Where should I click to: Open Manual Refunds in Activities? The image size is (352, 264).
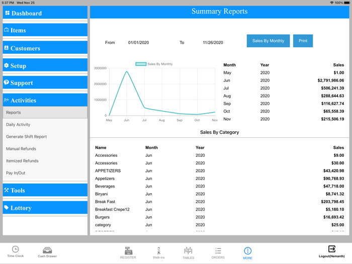[x=21, y=149]
